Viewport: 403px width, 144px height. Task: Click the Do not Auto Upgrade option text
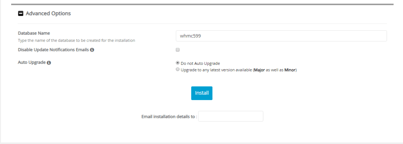click(x=201, y=63)
